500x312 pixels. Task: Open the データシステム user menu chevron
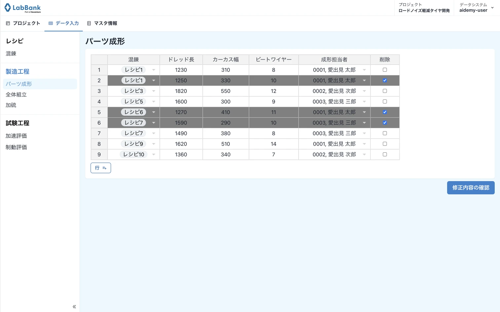(492, 7)
